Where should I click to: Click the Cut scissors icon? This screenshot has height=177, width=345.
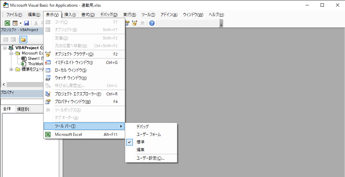(x=36, y=23)
